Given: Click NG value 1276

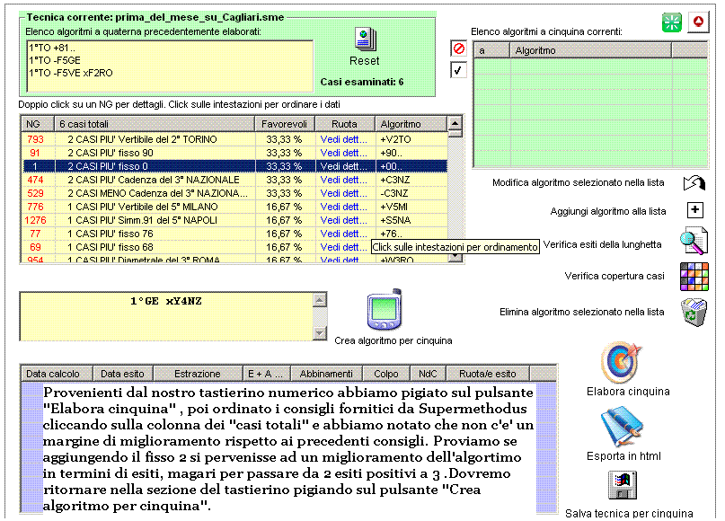Looking at the screenshot, I should point(35,220).
